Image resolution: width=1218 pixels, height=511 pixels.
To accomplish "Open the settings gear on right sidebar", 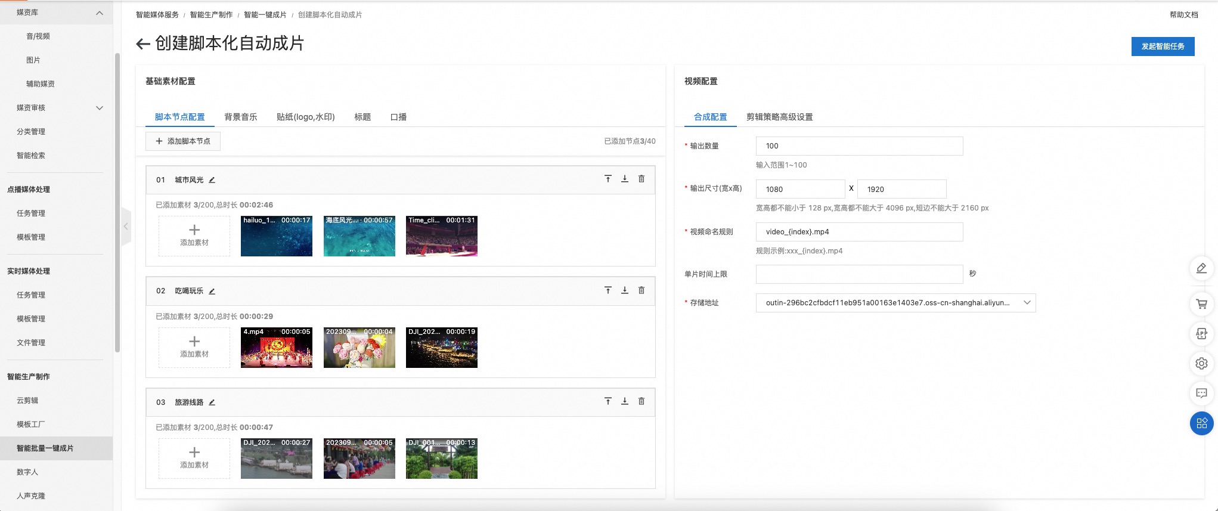I will tap(1201, 364).
